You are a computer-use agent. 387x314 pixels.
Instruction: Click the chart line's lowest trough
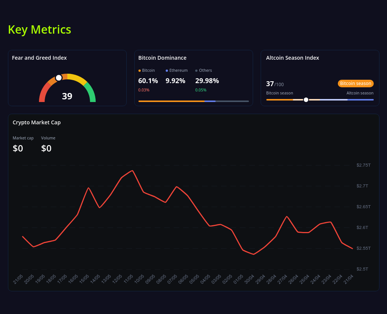254,254
